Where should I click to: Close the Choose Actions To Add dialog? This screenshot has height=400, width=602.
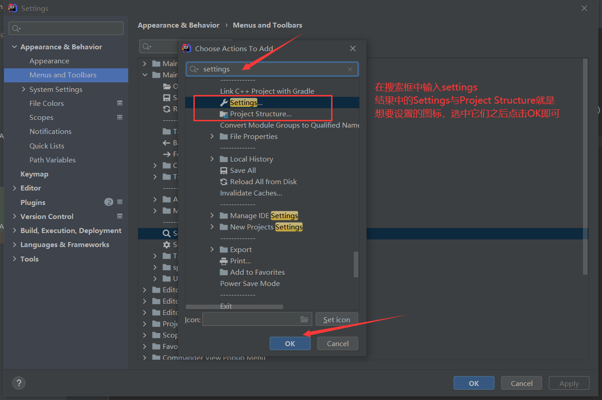353,48
